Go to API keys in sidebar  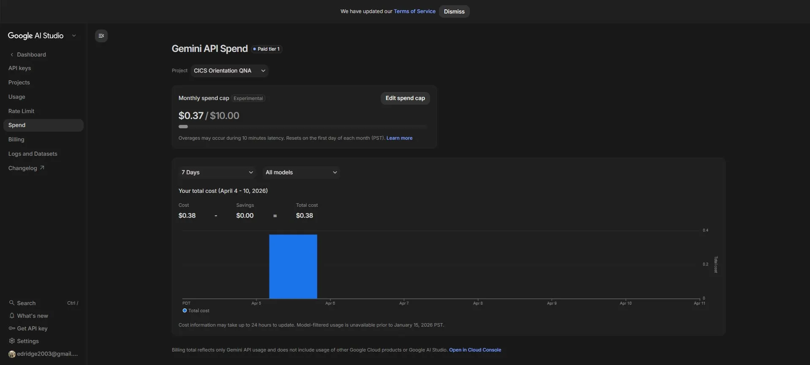[x=20, y=68]
